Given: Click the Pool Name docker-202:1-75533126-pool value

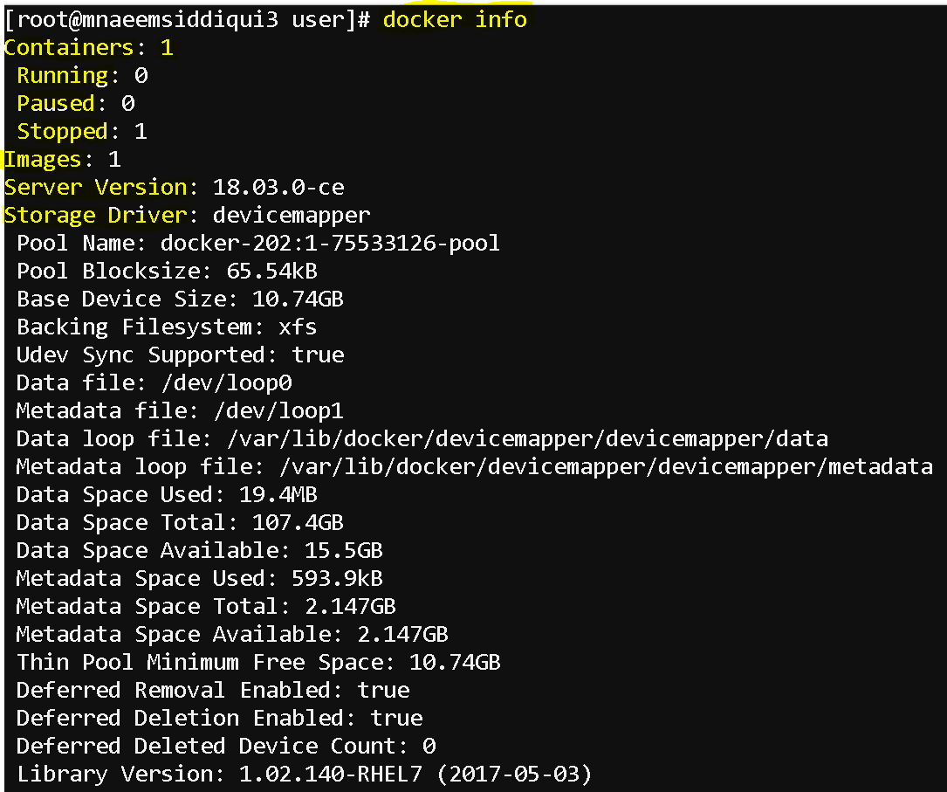Looking at the screenshot, I should coord(330,243).
